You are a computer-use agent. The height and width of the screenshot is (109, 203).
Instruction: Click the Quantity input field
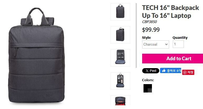pyautogui.click(x=178, y=44)
